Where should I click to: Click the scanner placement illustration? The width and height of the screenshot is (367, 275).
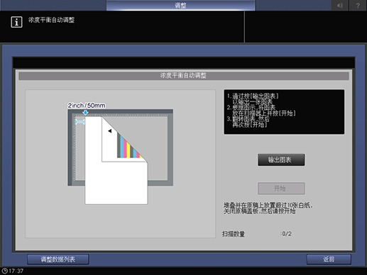coord(120,157)
